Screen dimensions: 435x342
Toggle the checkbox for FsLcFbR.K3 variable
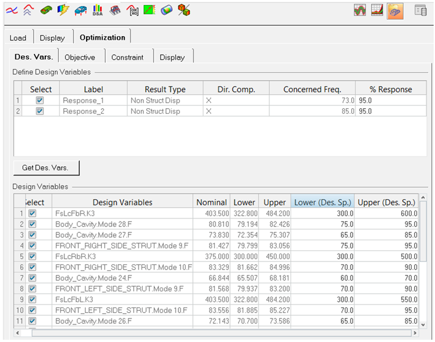click(x=32, y=213)
